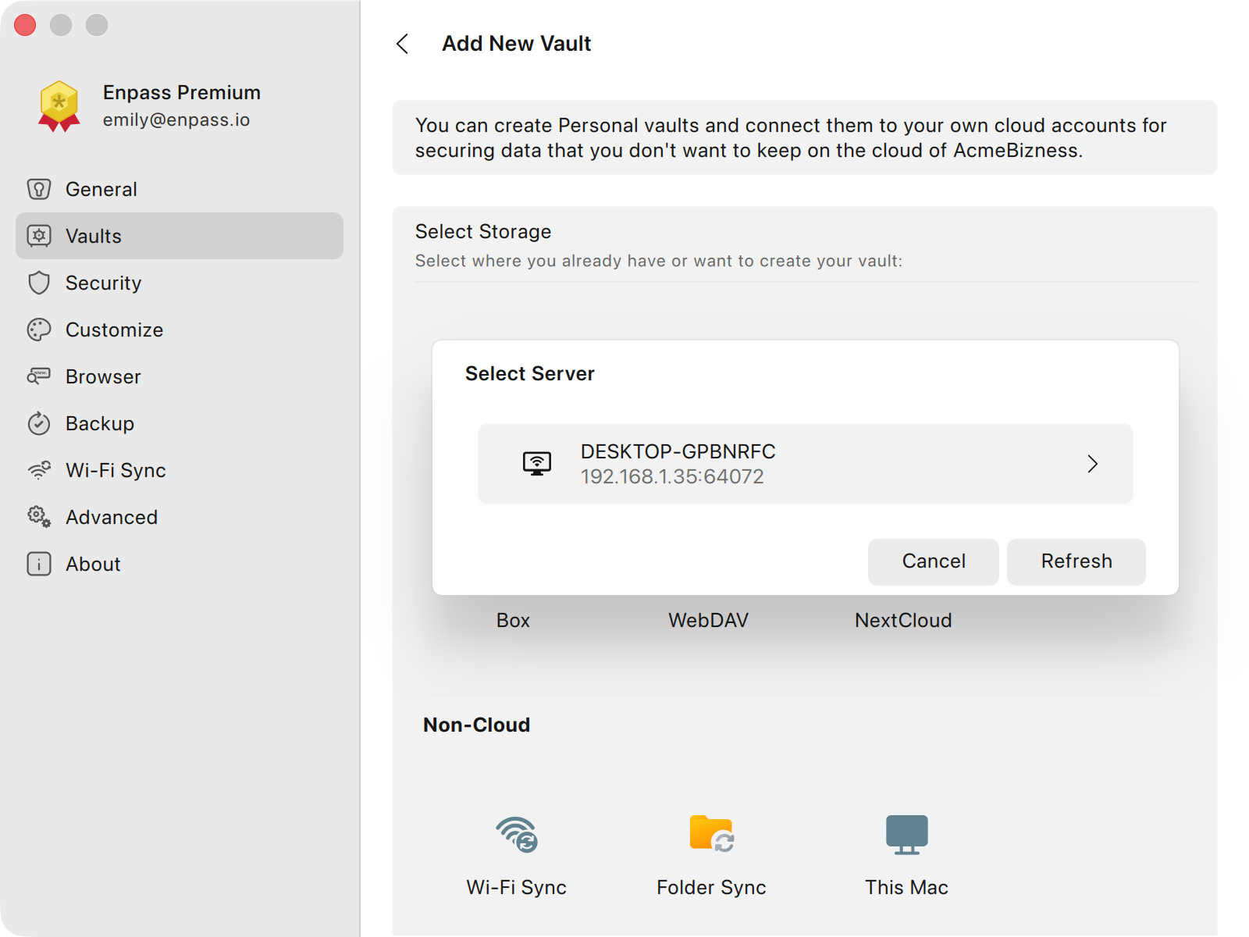Click the Wi-Fi Sync storage label
The image size is (1249, 937).
tap(517, 888)
